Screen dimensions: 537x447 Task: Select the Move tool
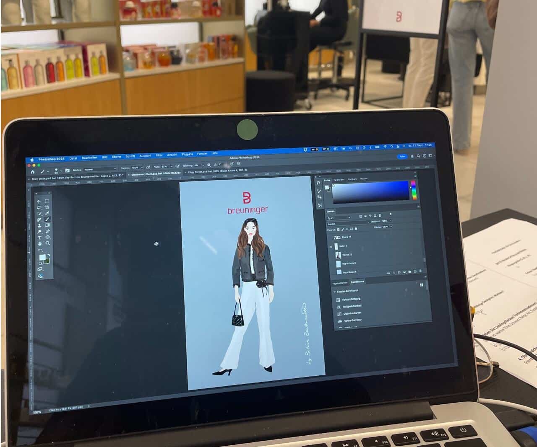coord(39,202)
